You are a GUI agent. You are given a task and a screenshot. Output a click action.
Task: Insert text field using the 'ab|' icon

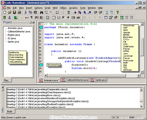coord(78,18)
